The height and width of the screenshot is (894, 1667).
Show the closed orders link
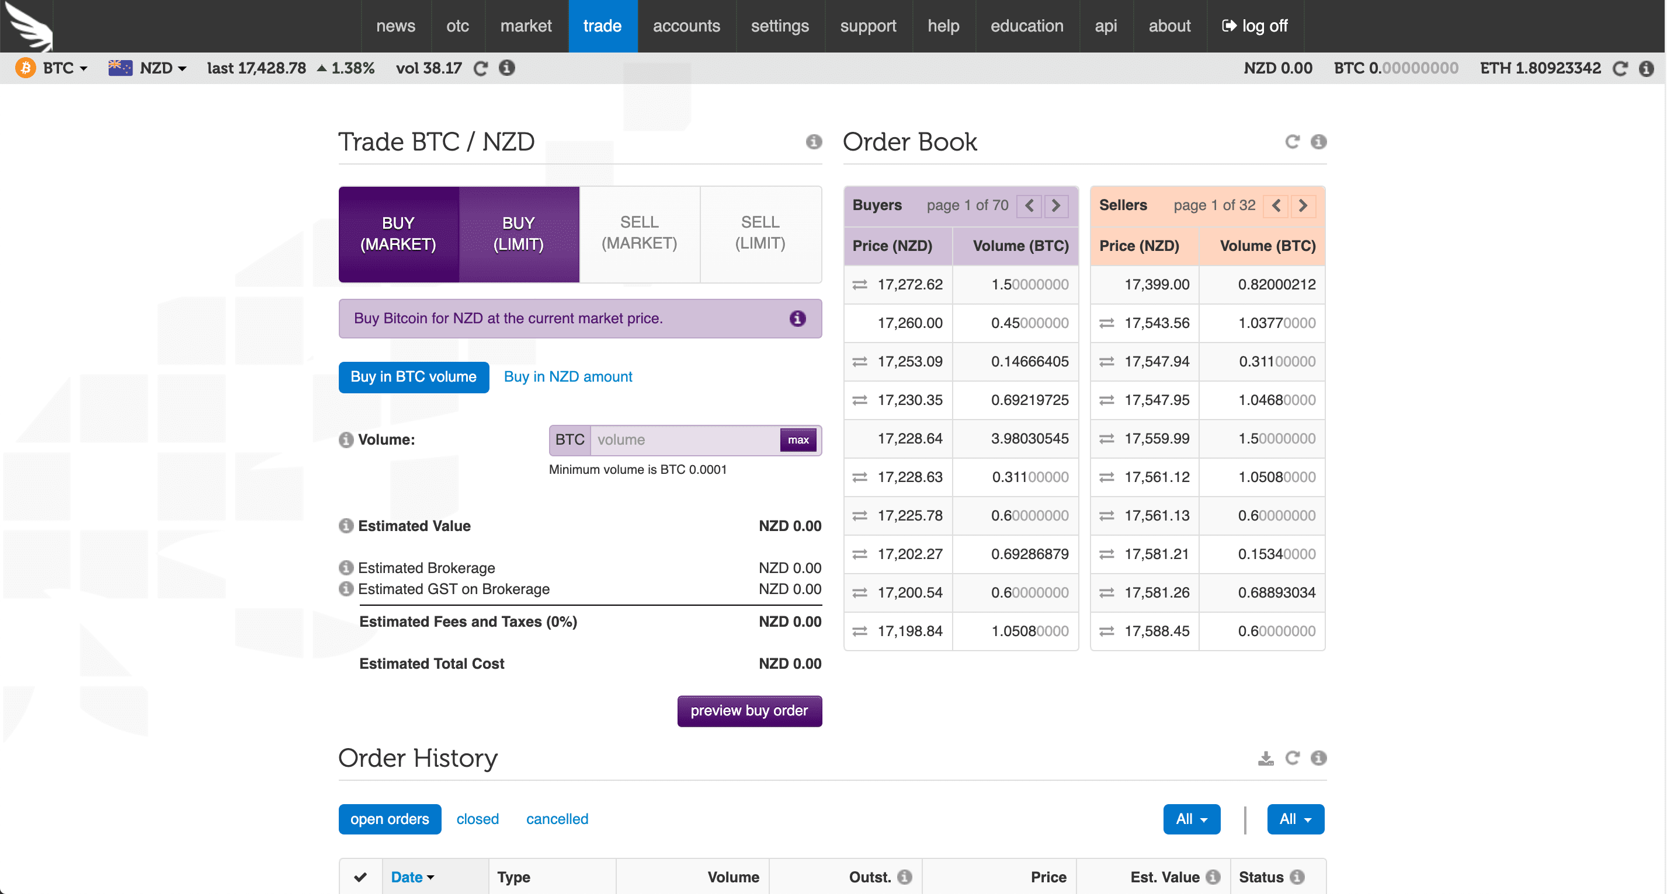[477, 819]
